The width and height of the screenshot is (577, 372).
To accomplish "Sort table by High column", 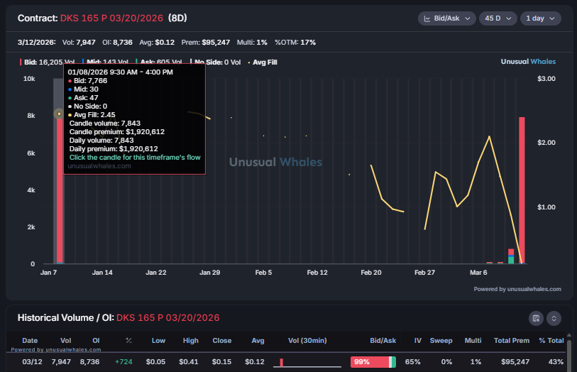I will click(191, 340).
